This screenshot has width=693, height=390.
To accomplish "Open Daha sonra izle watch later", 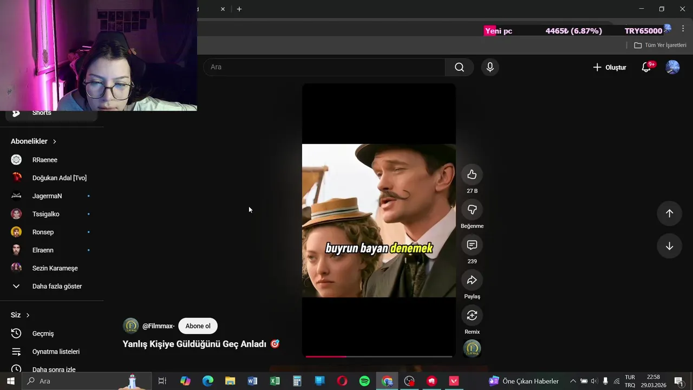I will [52, 369].
